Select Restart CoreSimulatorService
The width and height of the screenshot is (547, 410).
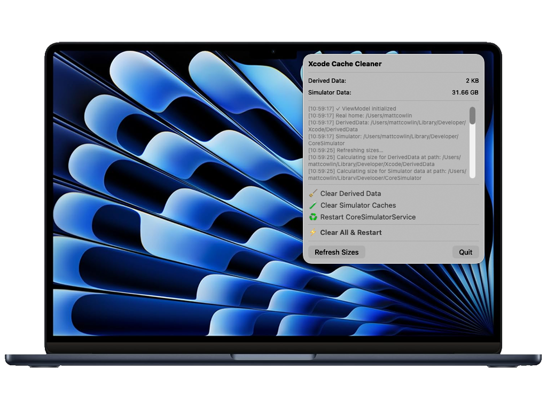click(368, 217)
